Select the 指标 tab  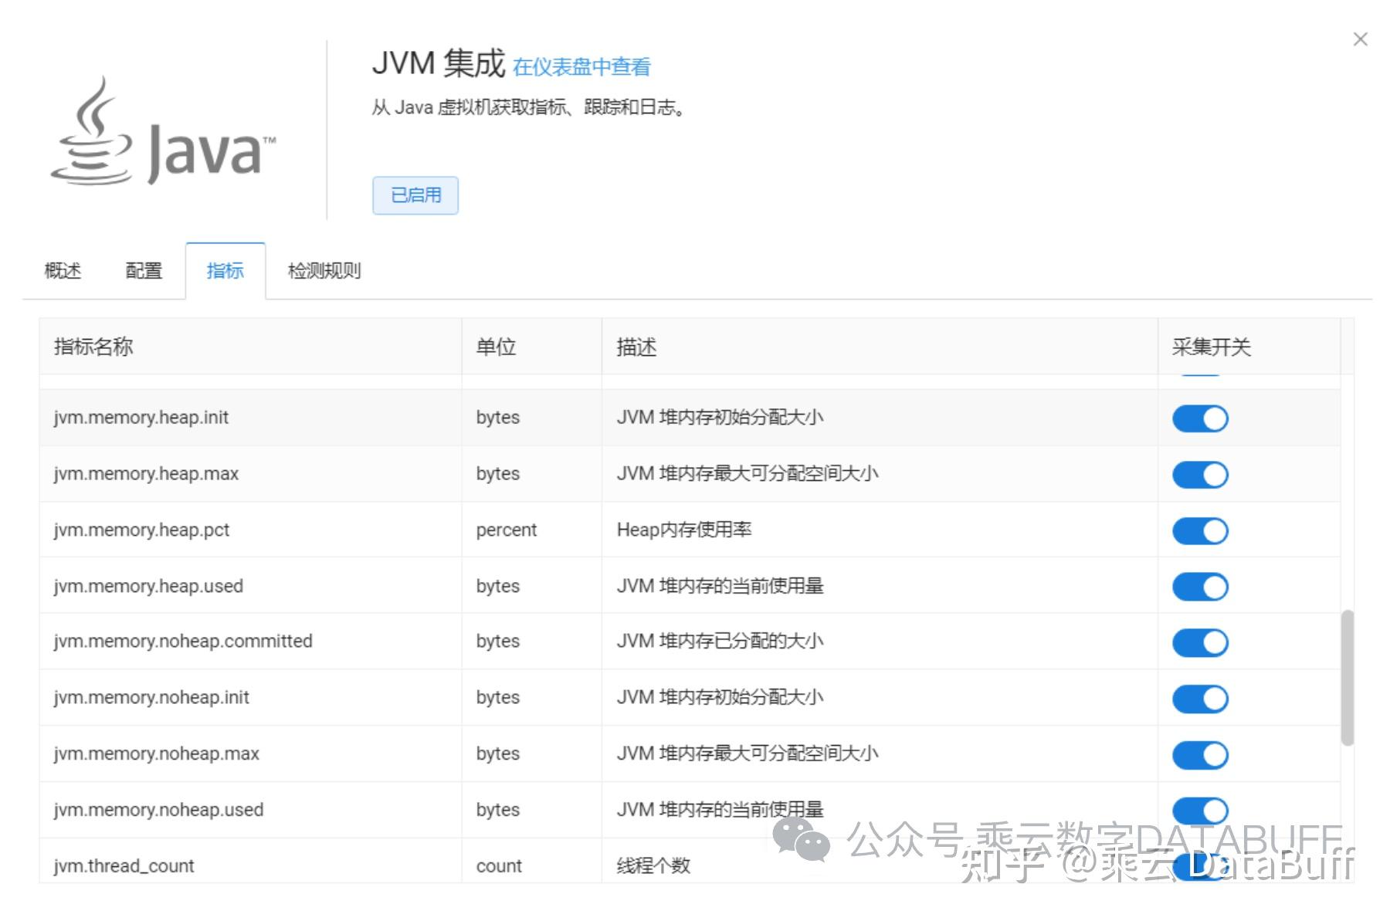pyautogui.click(x=225, y=271)
